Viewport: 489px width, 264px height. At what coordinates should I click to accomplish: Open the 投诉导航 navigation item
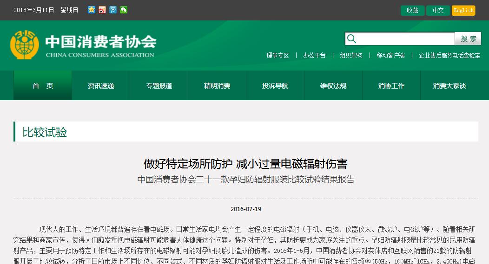[275, 86]
